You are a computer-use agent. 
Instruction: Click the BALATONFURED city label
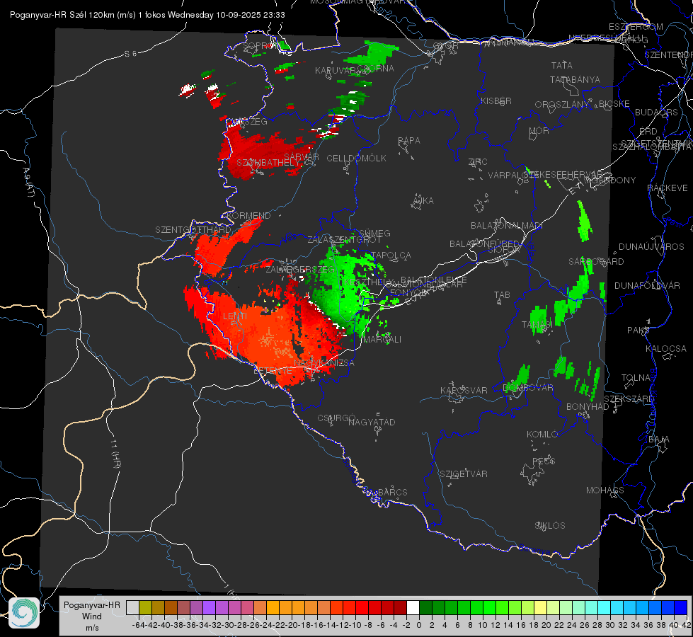(484, 244)
